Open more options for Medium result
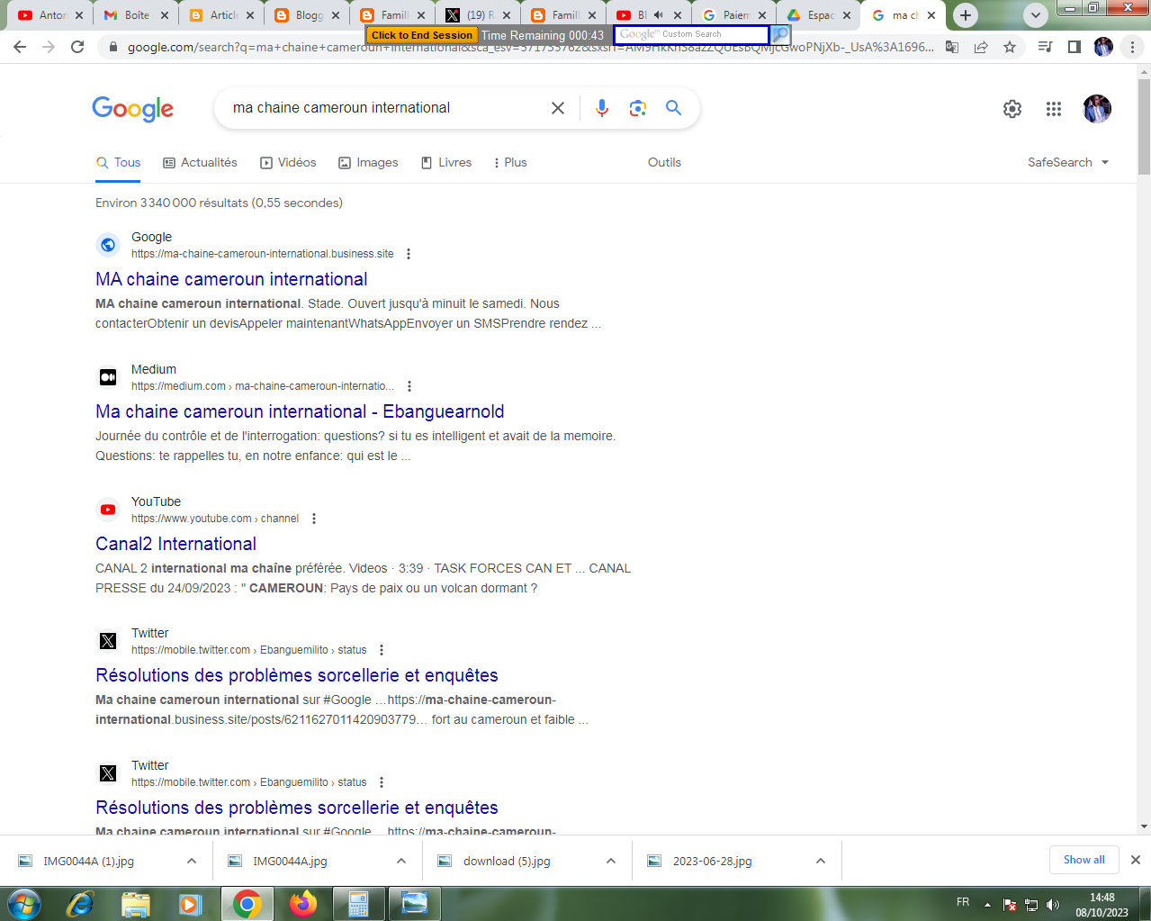This screenshot has width=1151, height=921. click(409, 386)
